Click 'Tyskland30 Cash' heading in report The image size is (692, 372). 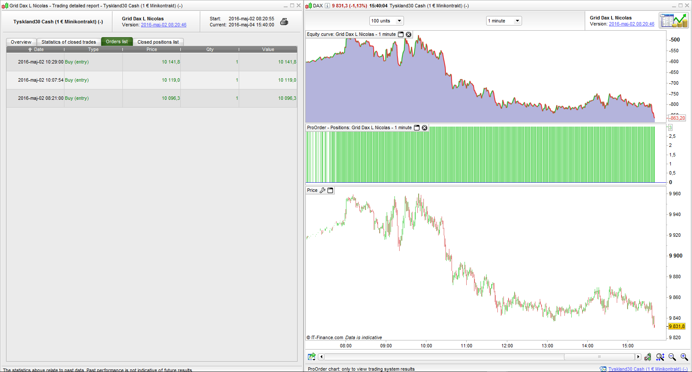pyautogui.click(x=58, y=22)
